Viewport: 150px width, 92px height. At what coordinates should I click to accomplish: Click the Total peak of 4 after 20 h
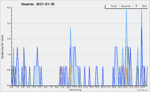point(126,9)
